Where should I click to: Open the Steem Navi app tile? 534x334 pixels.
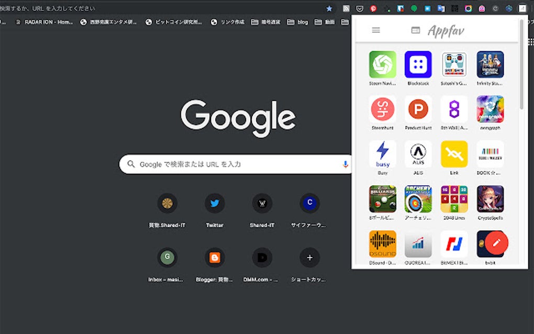[x=383, y=65]
